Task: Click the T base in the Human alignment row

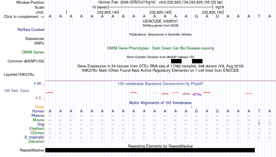Action: point(259,111)
